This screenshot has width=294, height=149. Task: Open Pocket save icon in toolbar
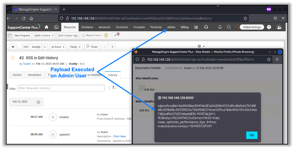(x=275, y=18)
